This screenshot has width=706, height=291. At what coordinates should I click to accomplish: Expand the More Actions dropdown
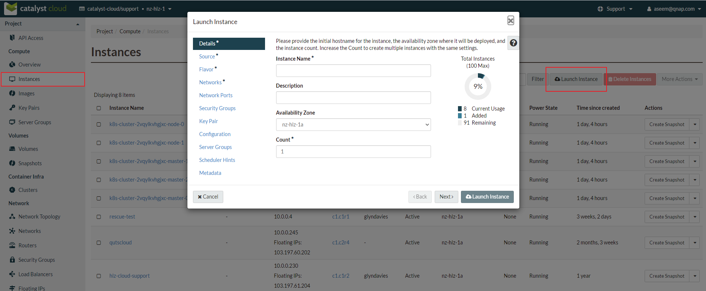tap(679, 79)
